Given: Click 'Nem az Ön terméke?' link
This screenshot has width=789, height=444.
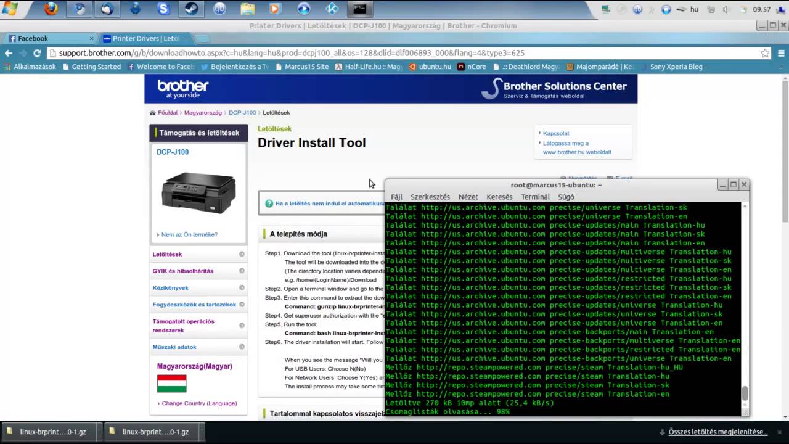Looking at the screenshot, I should (189, 234).
